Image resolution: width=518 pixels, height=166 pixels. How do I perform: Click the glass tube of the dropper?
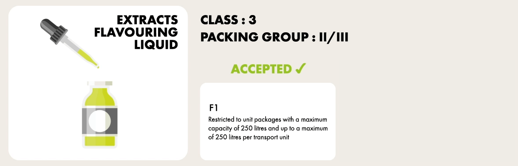click(x=81, y=52)
